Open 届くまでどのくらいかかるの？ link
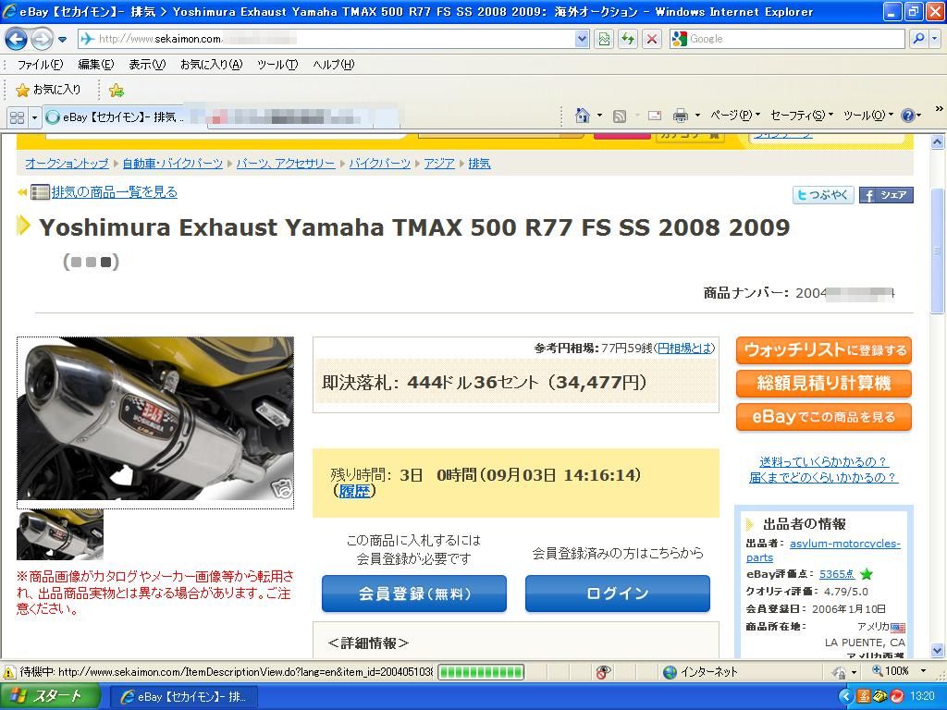The width and height of the screenshot is (947, 710). [823, 478]
